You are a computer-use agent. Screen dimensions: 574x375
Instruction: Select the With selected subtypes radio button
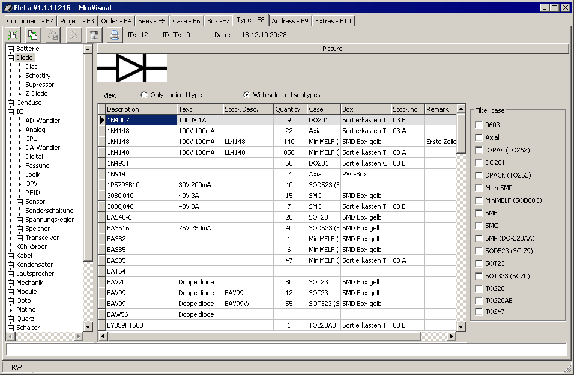pos(247,95)
